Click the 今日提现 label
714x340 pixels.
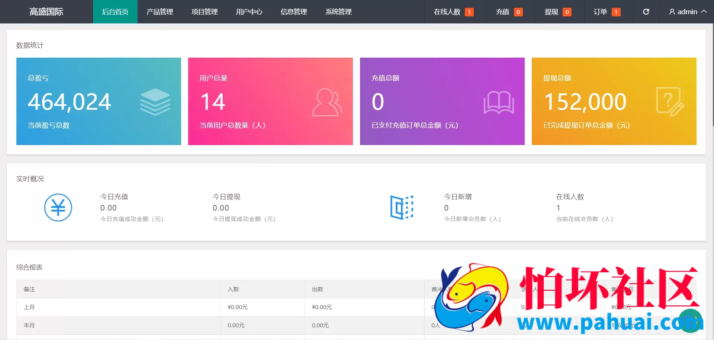(226, 196)
